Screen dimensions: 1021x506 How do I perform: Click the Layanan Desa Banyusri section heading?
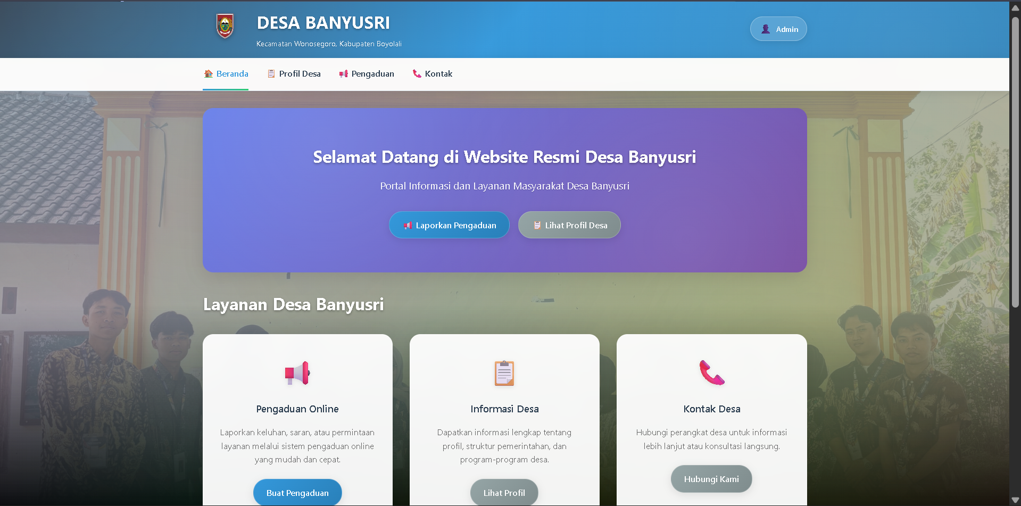click(x=293, y=304)
